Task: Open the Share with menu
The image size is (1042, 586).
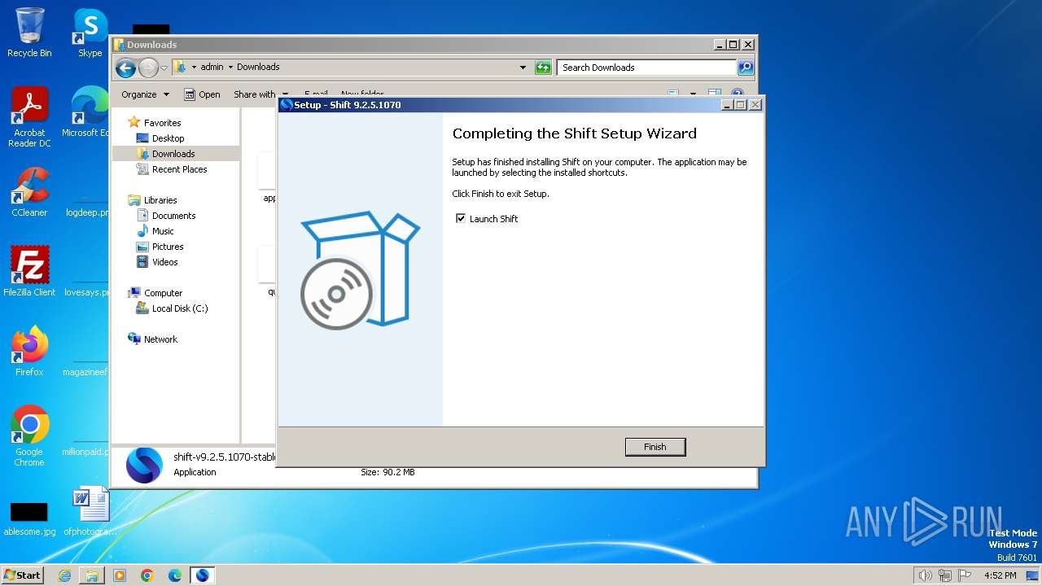Action: click(x=260, y=94)
